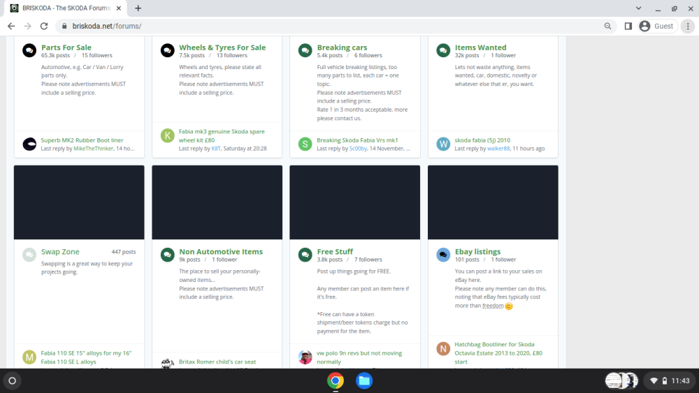Click the Items Wanted forum icon
The height and width of the screenshot is (393, 699).
pos(443,50)
